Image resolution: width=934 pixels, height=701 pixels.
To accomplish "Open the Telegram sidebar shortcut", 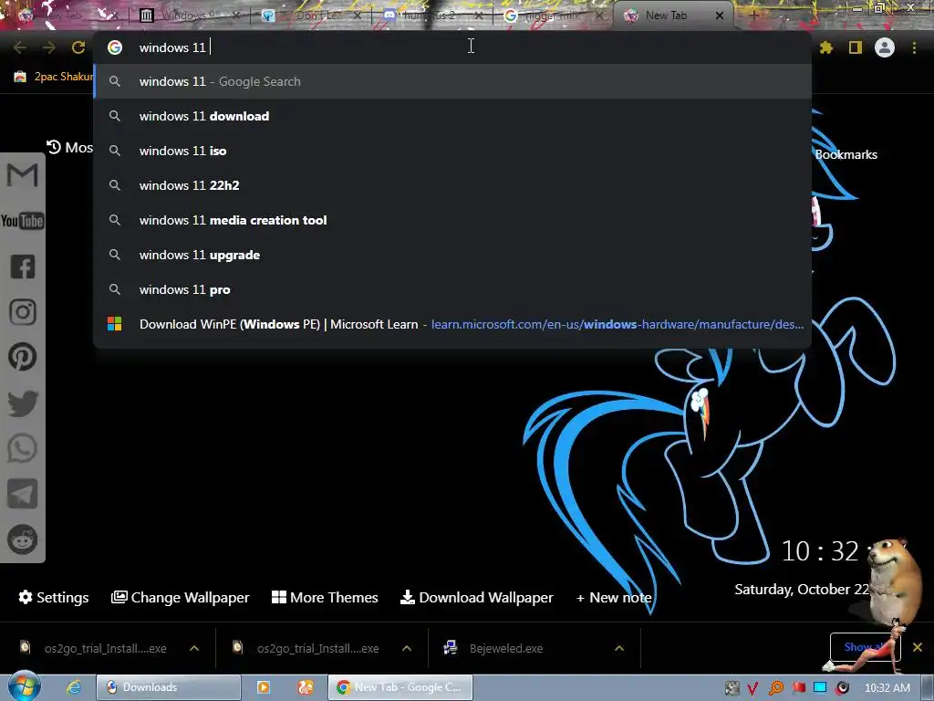I will point(23,494).
